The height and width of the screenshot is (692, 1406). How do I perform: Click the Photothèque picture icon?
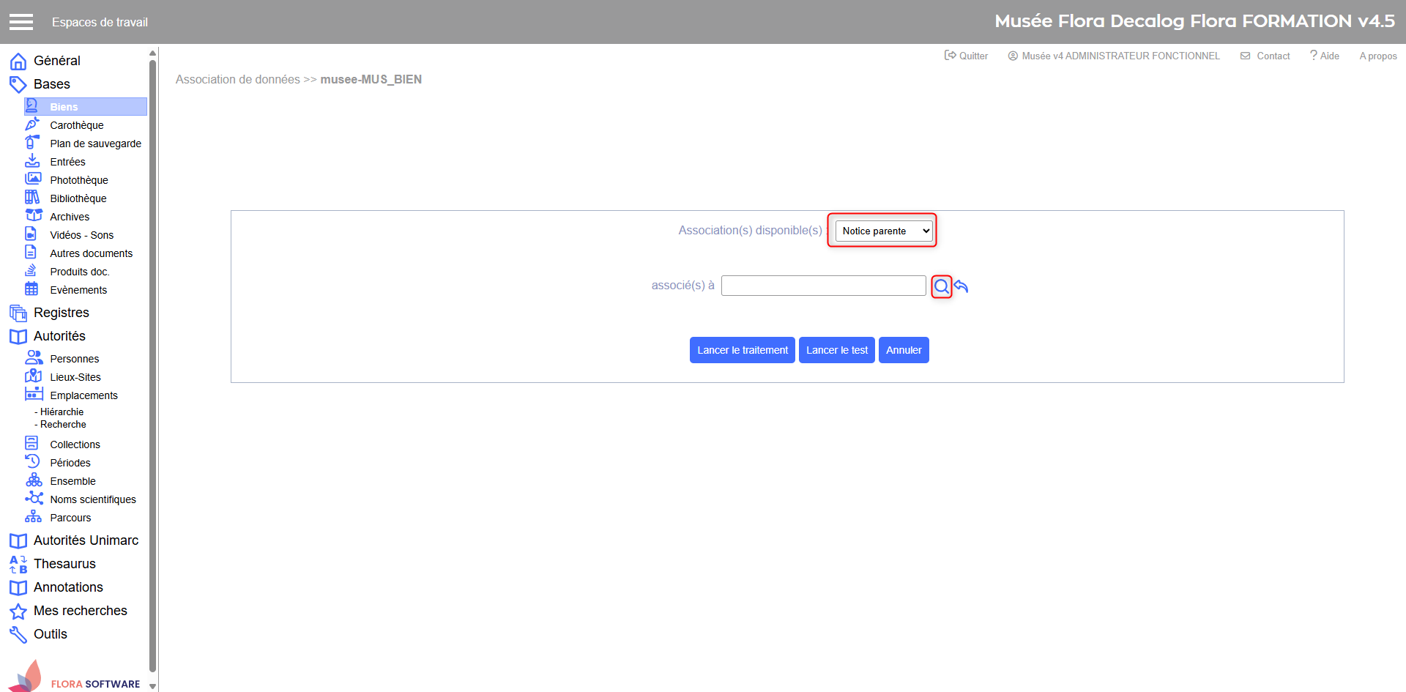coord(32,179)
